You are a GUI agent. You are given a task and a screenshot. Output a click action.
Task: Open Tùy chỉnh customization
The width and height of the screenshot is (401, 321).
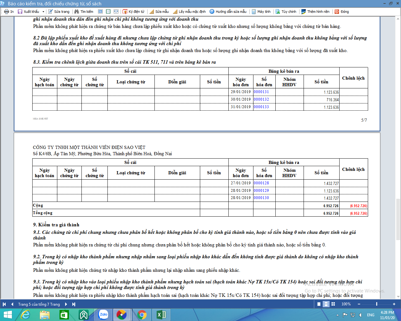pos(286,12)
